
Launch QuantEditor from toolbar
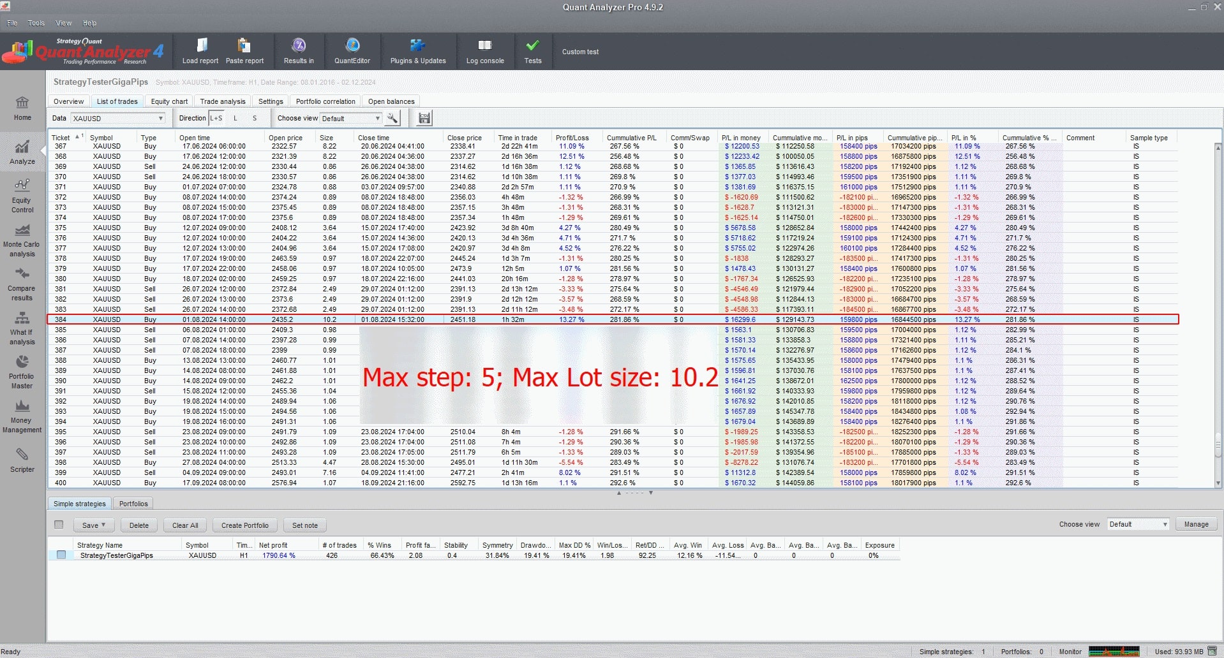coord(352,51)
